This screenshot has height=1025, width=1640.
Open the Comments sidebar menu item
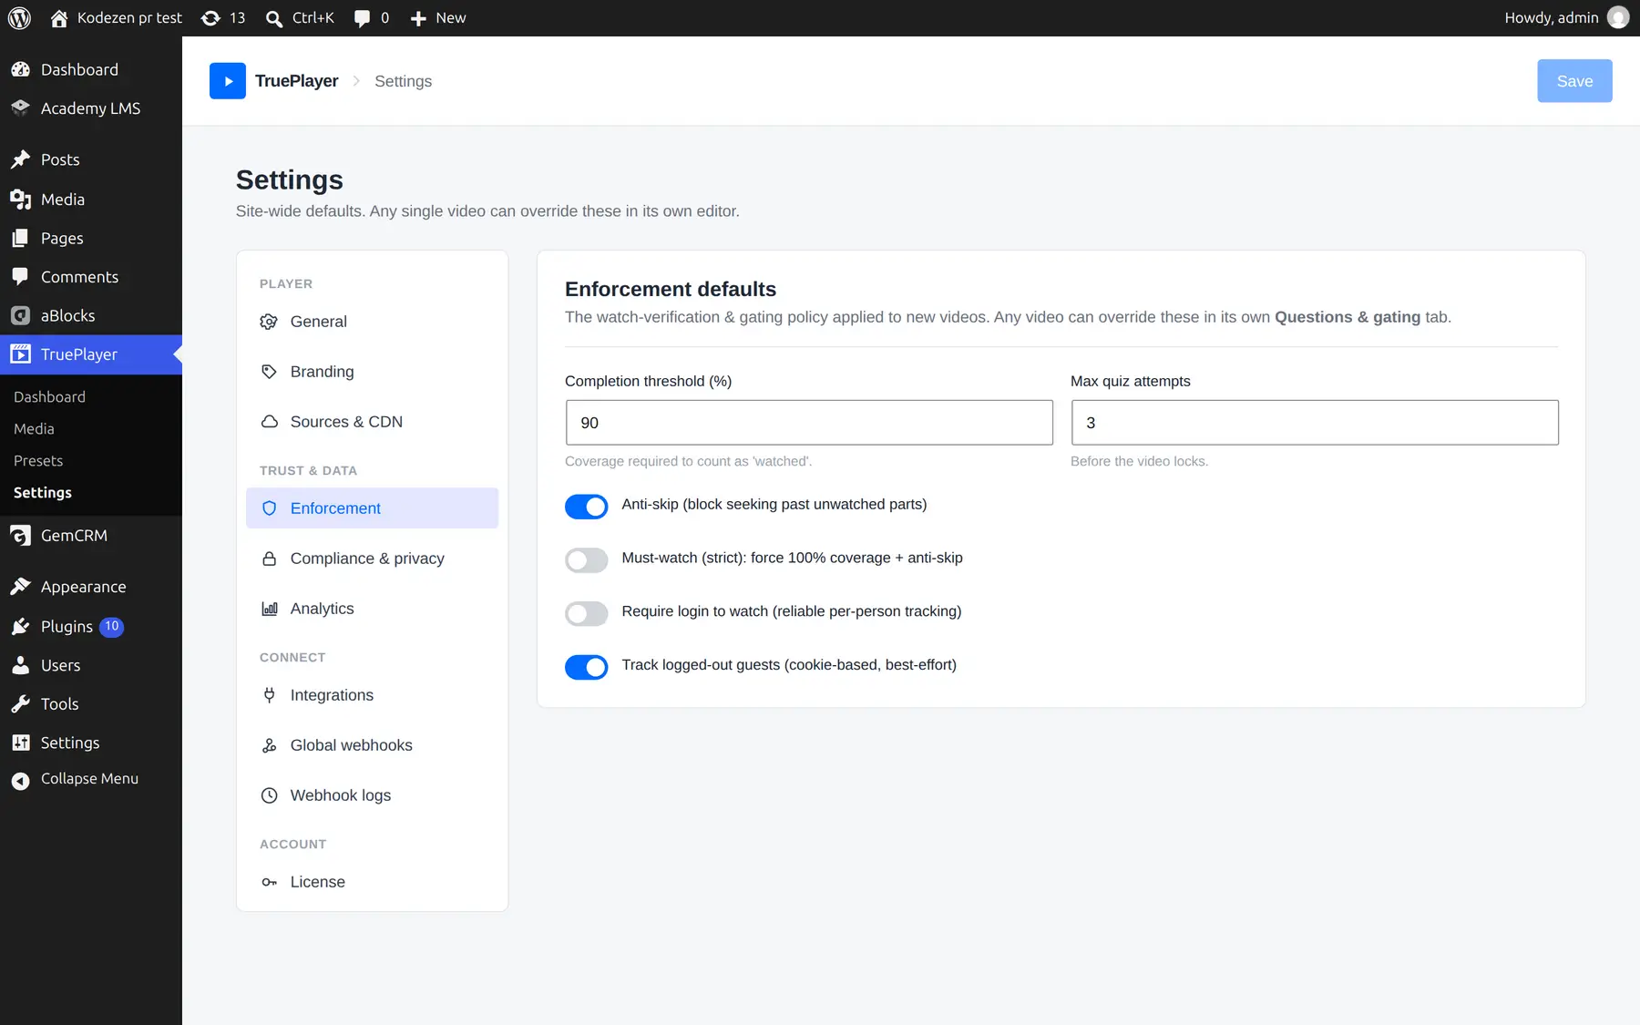click(x=91, y=277)
